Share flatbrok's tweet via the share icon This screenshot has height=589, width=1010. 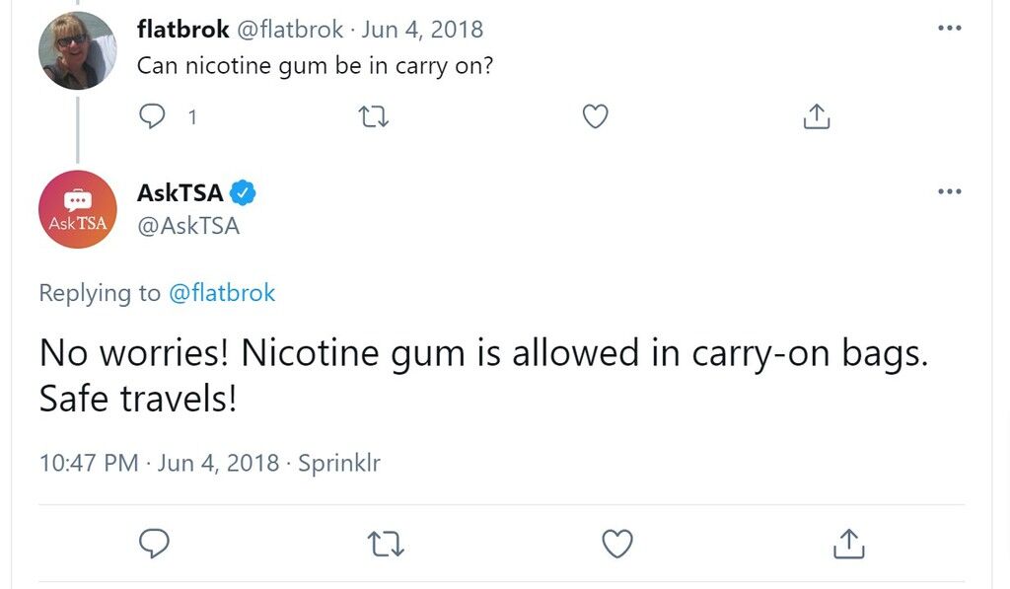817,116
